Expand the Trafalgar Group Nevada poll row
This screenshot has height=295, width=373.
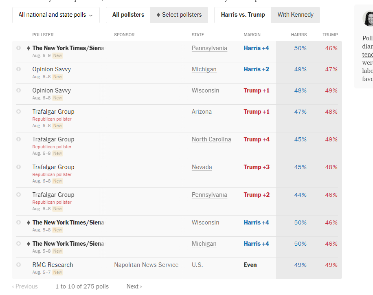coord(18,167)
